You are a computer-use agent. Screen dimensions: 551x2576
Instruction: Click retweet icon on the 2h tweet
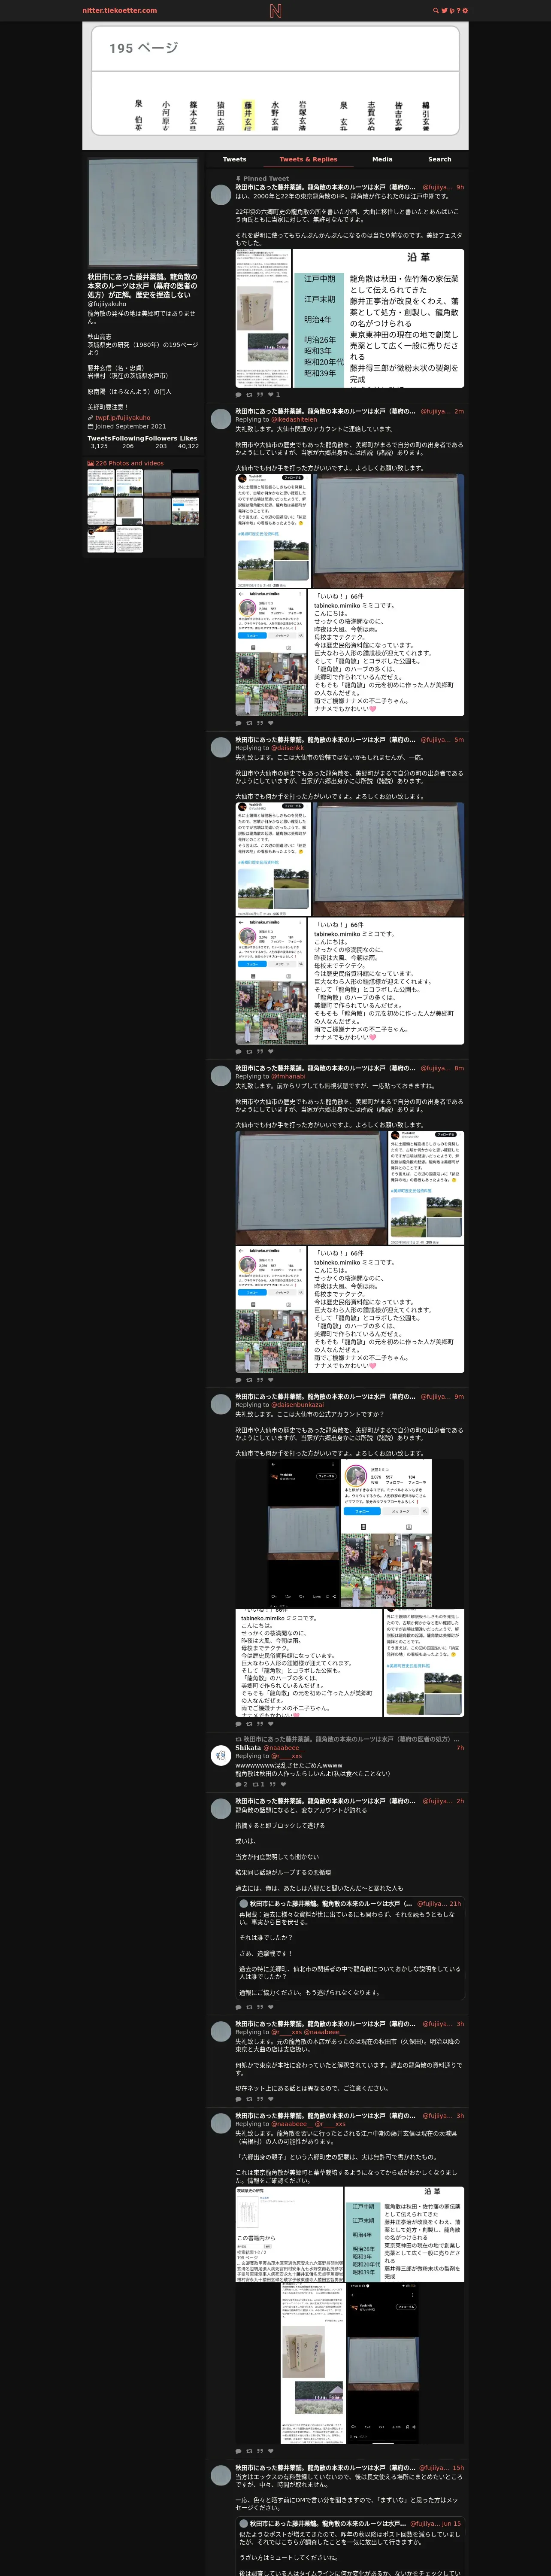click(249, 2007)
